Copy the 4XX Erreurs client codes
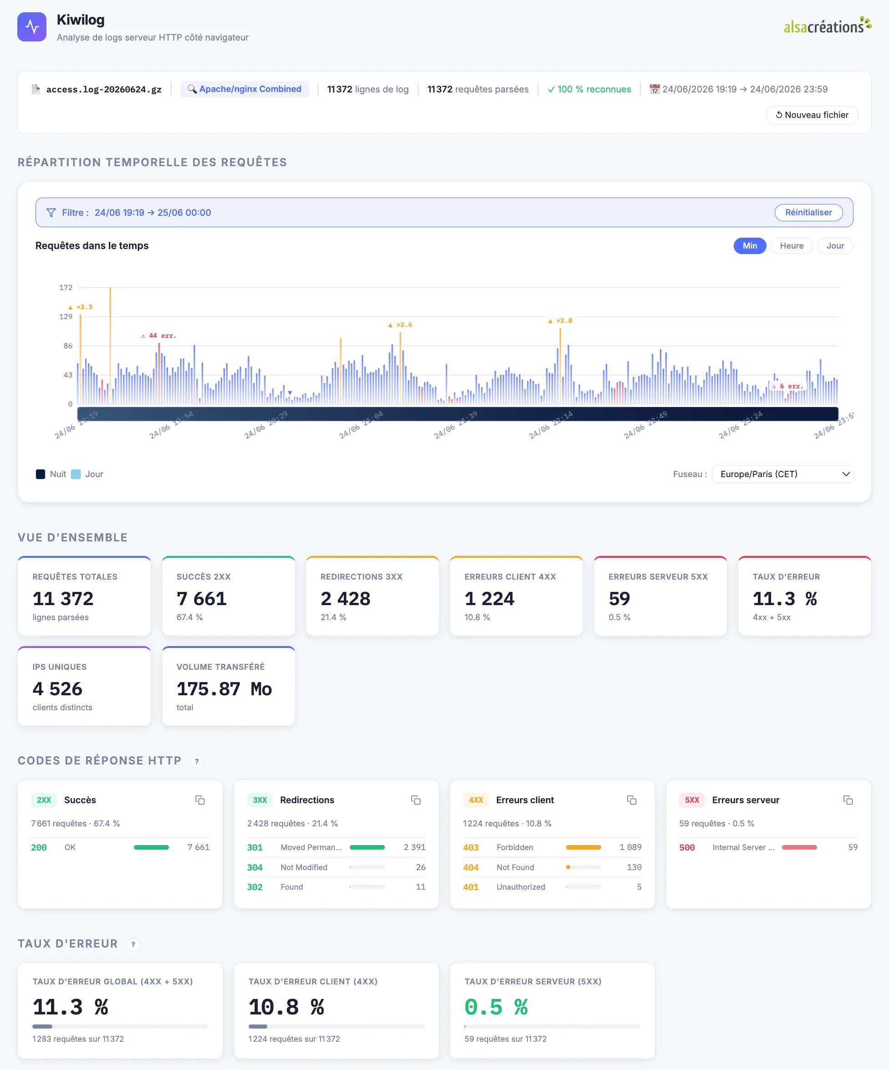This screenshot has width=889, height=1070. 632,800
